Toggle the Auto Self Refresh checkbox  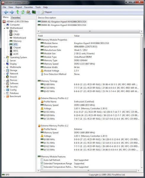pos(42,160)
